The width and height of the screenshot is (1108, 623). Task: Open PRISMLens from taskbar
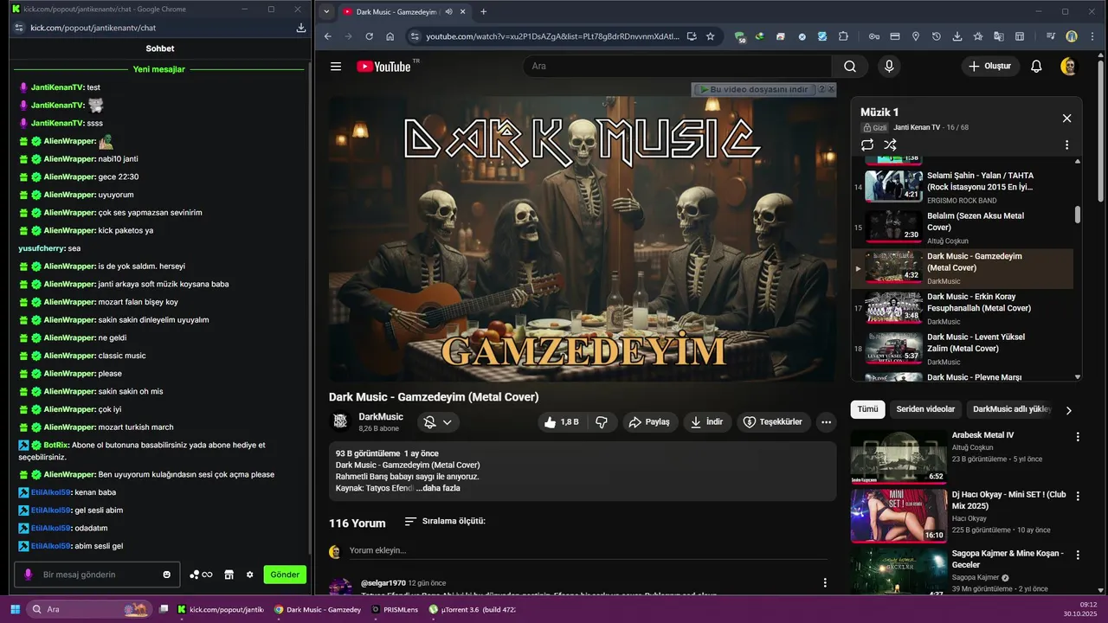(395, 609)
